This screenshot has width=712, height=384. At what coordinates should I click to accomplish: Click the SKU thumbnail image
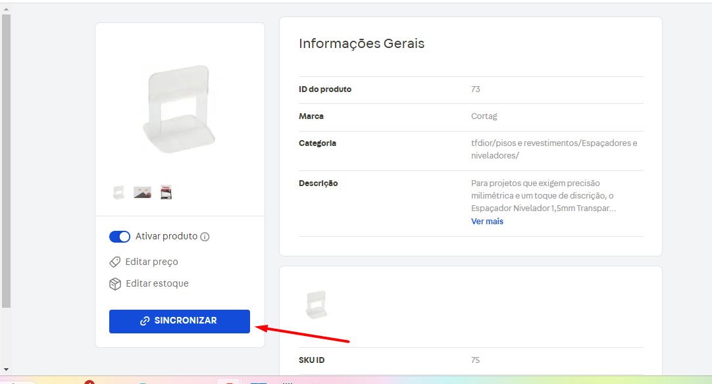click(x=317, y=304)
